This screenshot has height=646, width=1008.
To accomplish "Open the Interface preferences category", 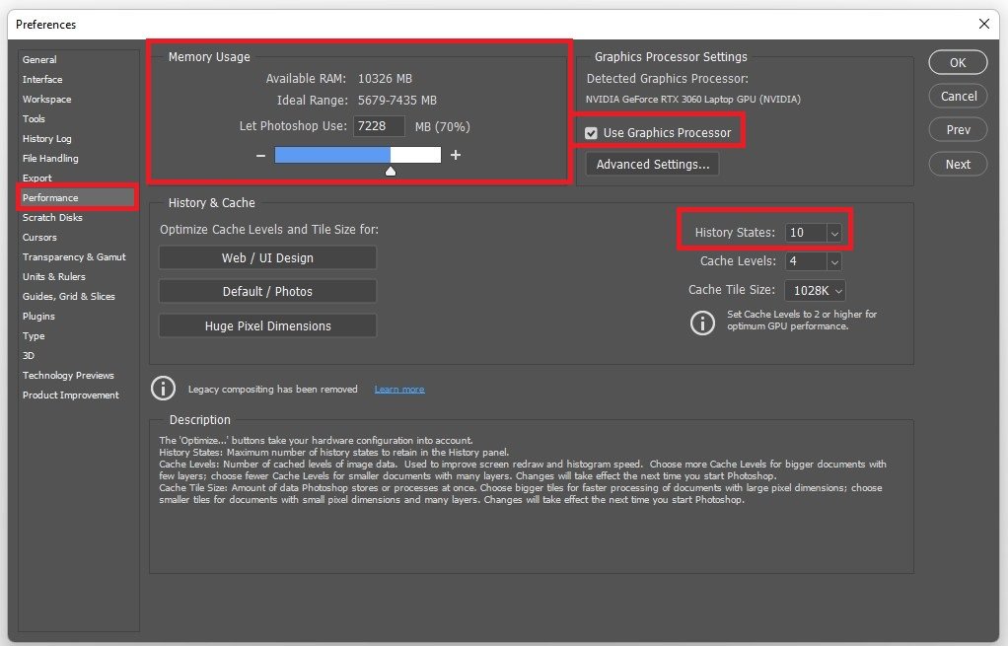I will point(42,80).
